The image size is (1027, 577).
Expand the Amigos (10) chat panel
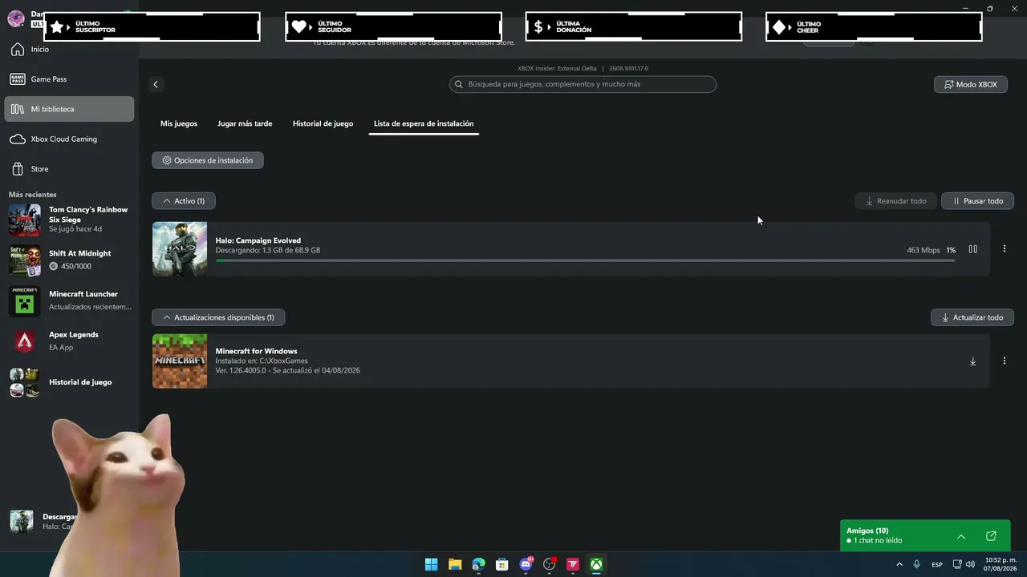[x=960, y=536]
